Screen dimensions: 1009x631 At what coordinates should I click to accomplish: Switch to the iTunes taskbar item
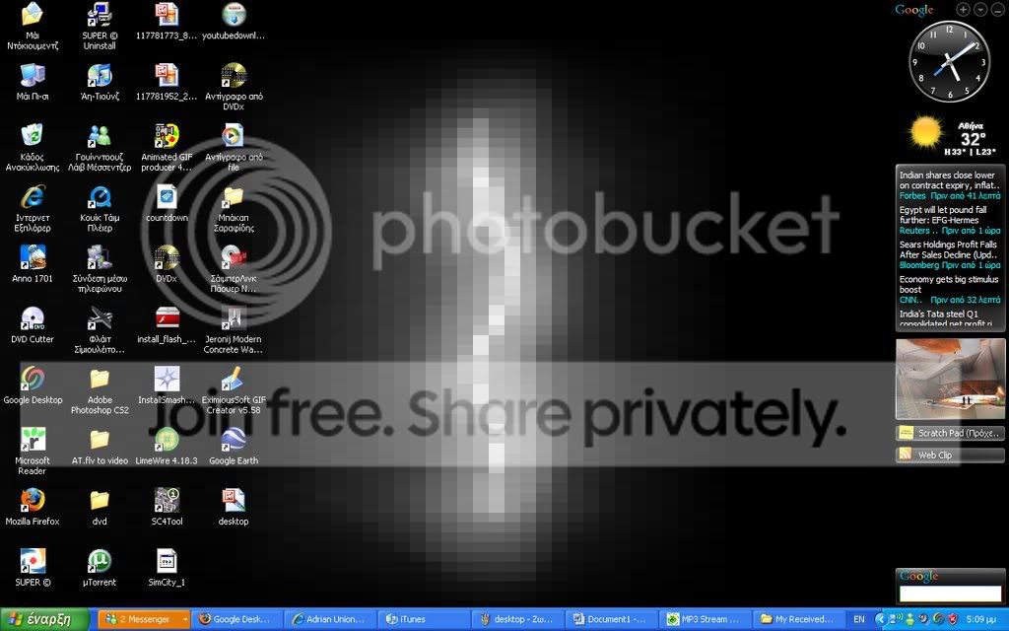tap(424, 619)
